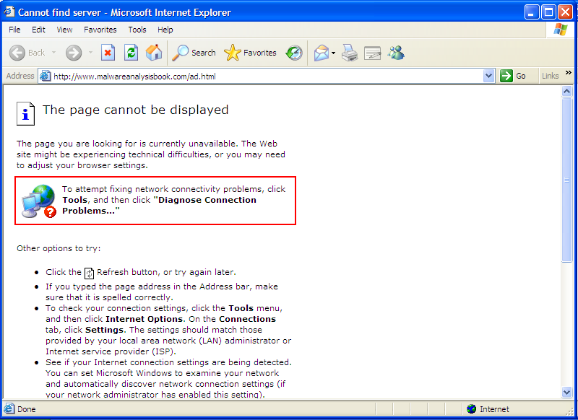This screenshot has height=420, width=578.
Task: Open the Search pane from toolbar
Action: pos(194,53)
